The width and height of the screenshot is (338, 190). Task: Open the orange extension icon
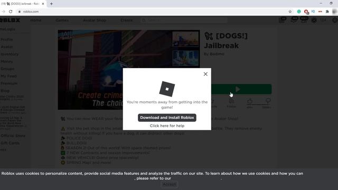[x=321, y=12]
